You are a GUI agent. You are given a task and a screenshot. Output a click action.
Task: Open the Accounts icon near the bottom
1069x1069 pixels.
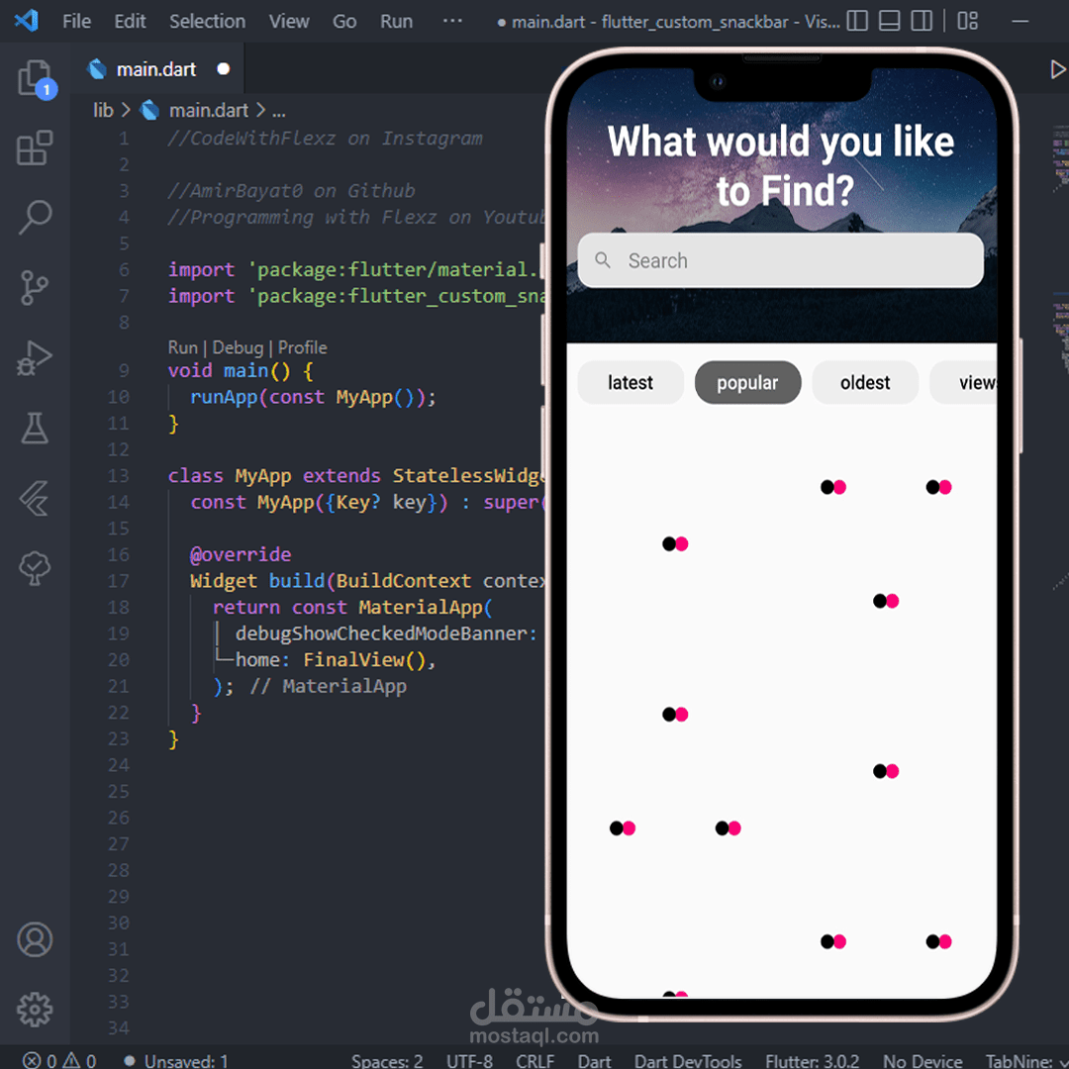36,939
